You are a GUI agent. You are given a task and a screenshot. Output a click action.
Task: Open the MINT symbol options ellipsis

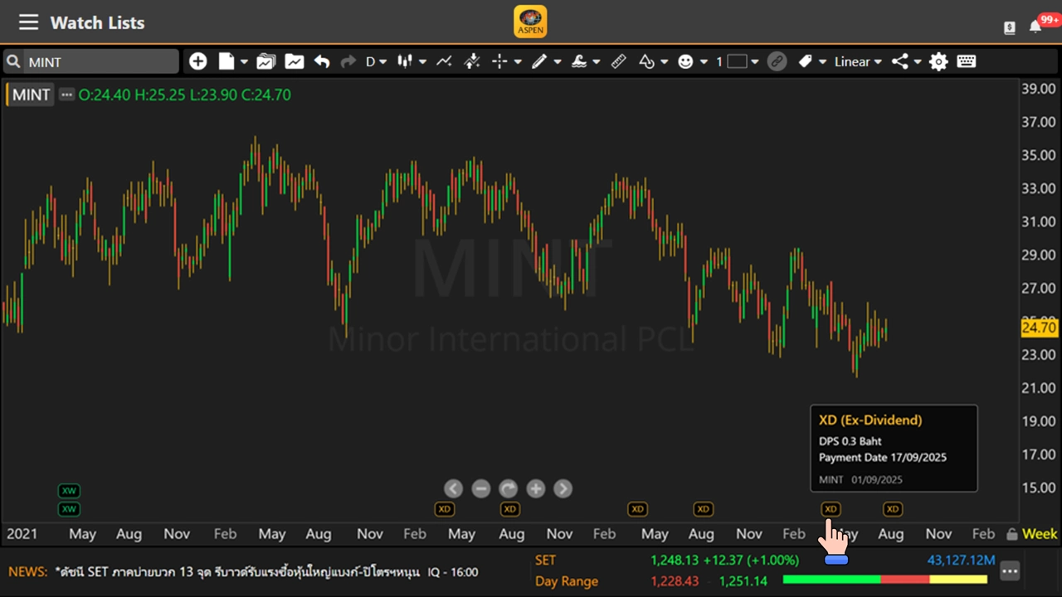pos(67,95)
